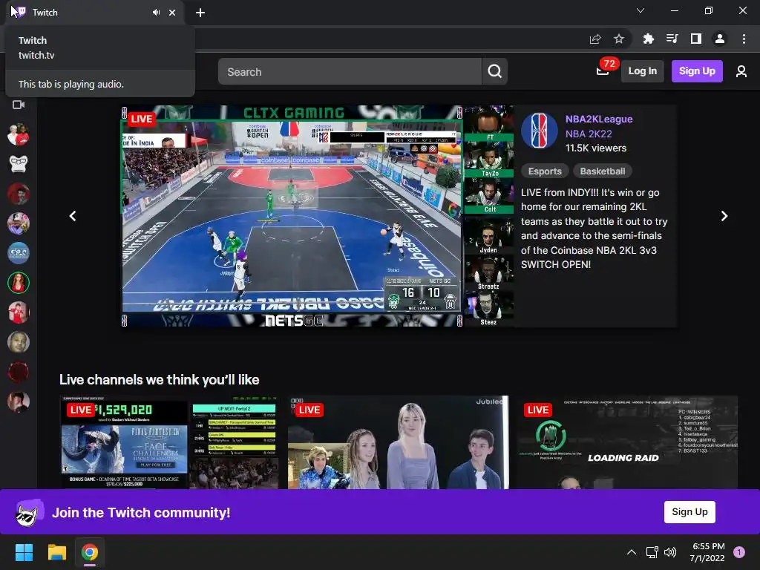Select the Basketball tag
This screenshot has height=570, width=760.
(603, 171)
